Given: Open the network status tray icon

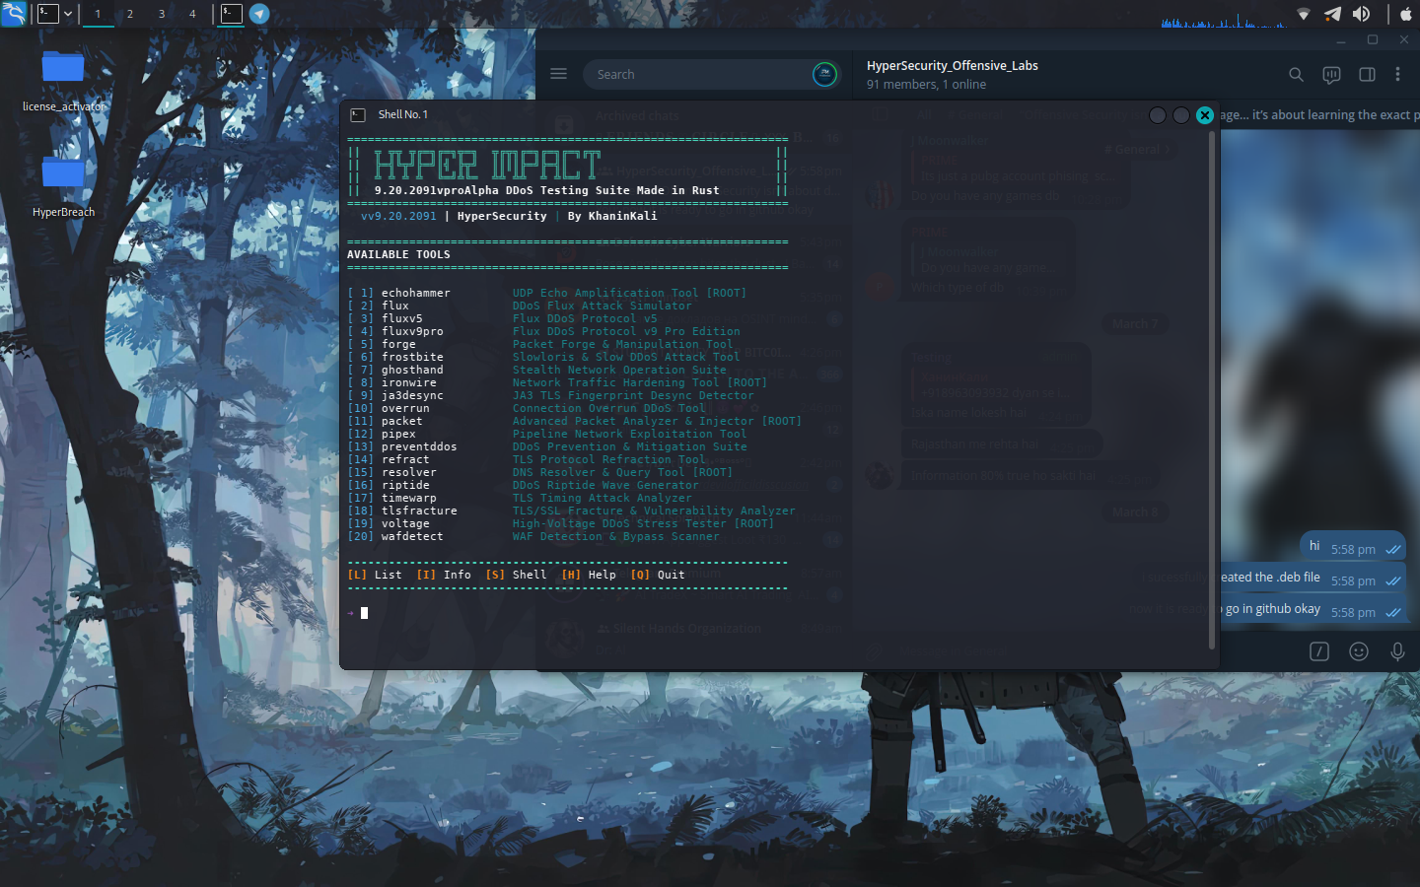Looking at the screenshot, I should pos(1304,14).
